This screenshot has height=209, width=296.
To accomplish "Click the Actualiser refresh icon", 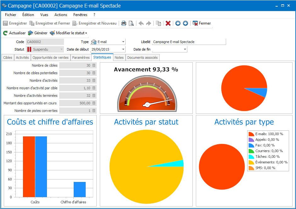I will click(5, 33).
